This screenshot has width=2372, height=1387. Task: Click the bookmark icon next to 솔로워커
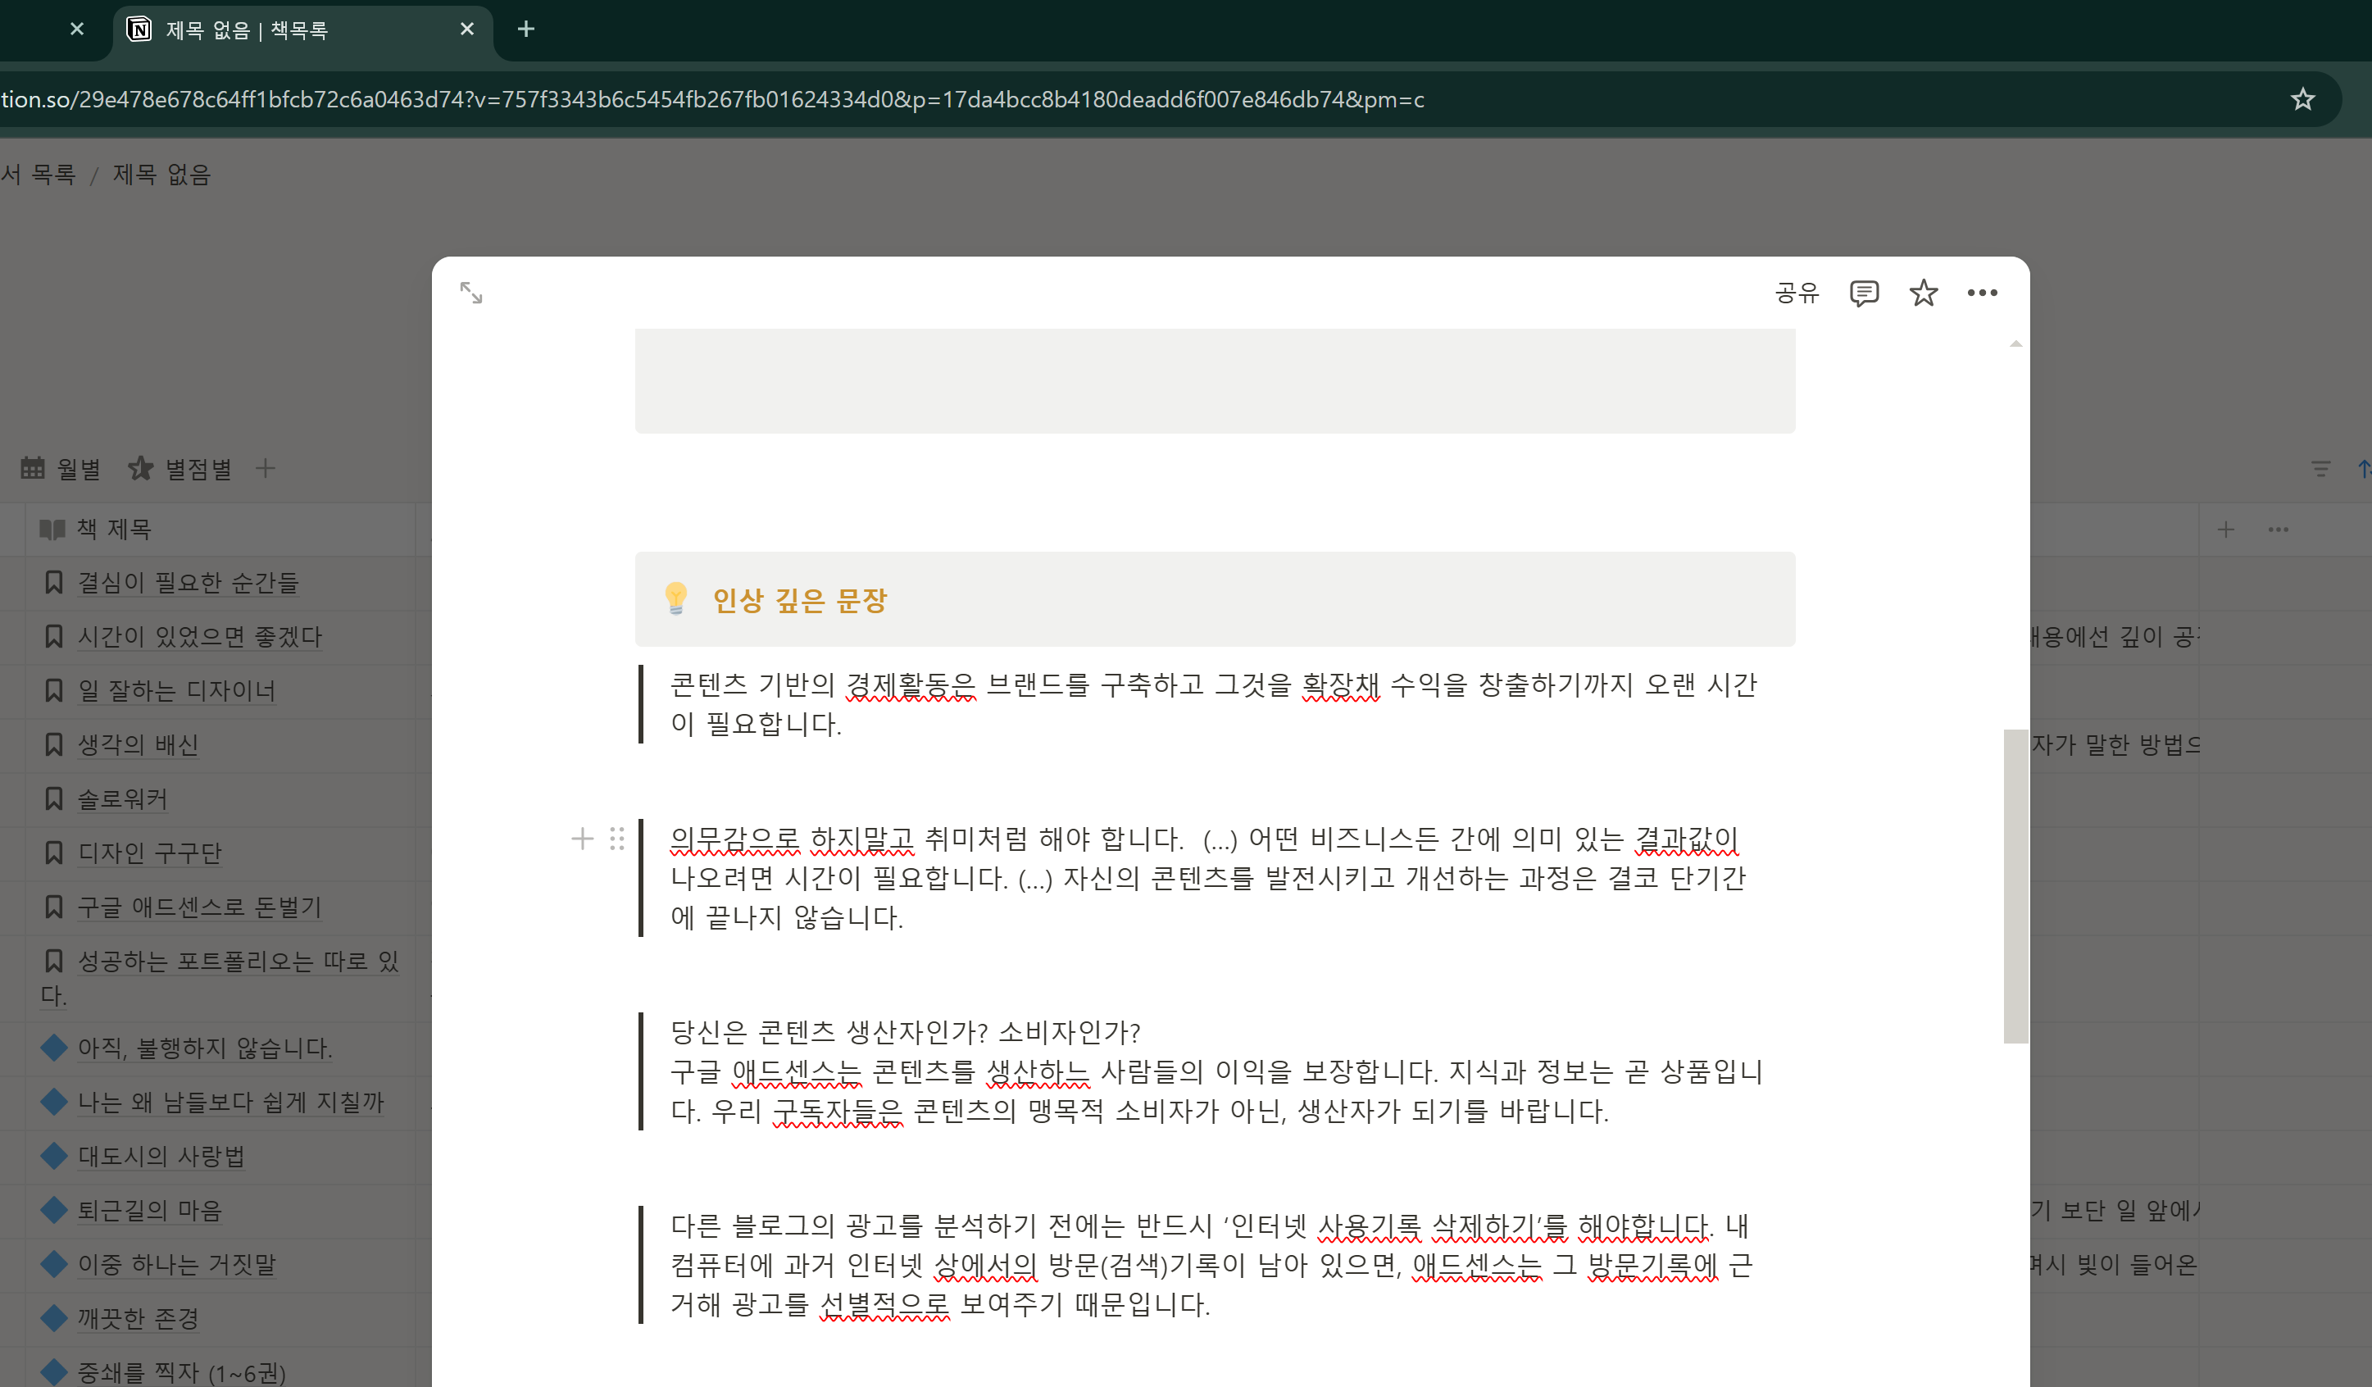click(x=52, y=798)
